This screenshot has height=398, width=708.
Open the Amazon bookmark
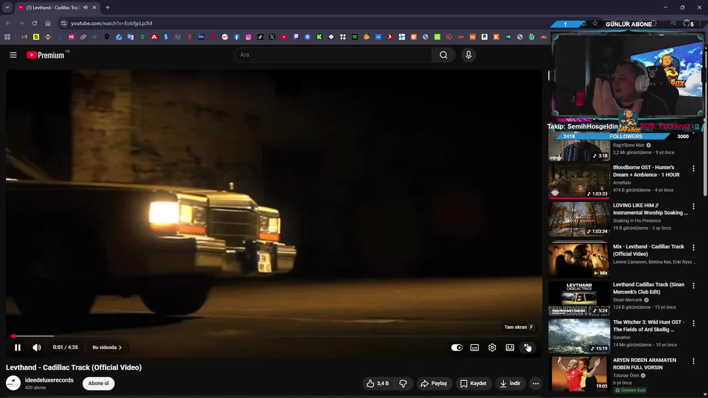(x=485, y=37)
